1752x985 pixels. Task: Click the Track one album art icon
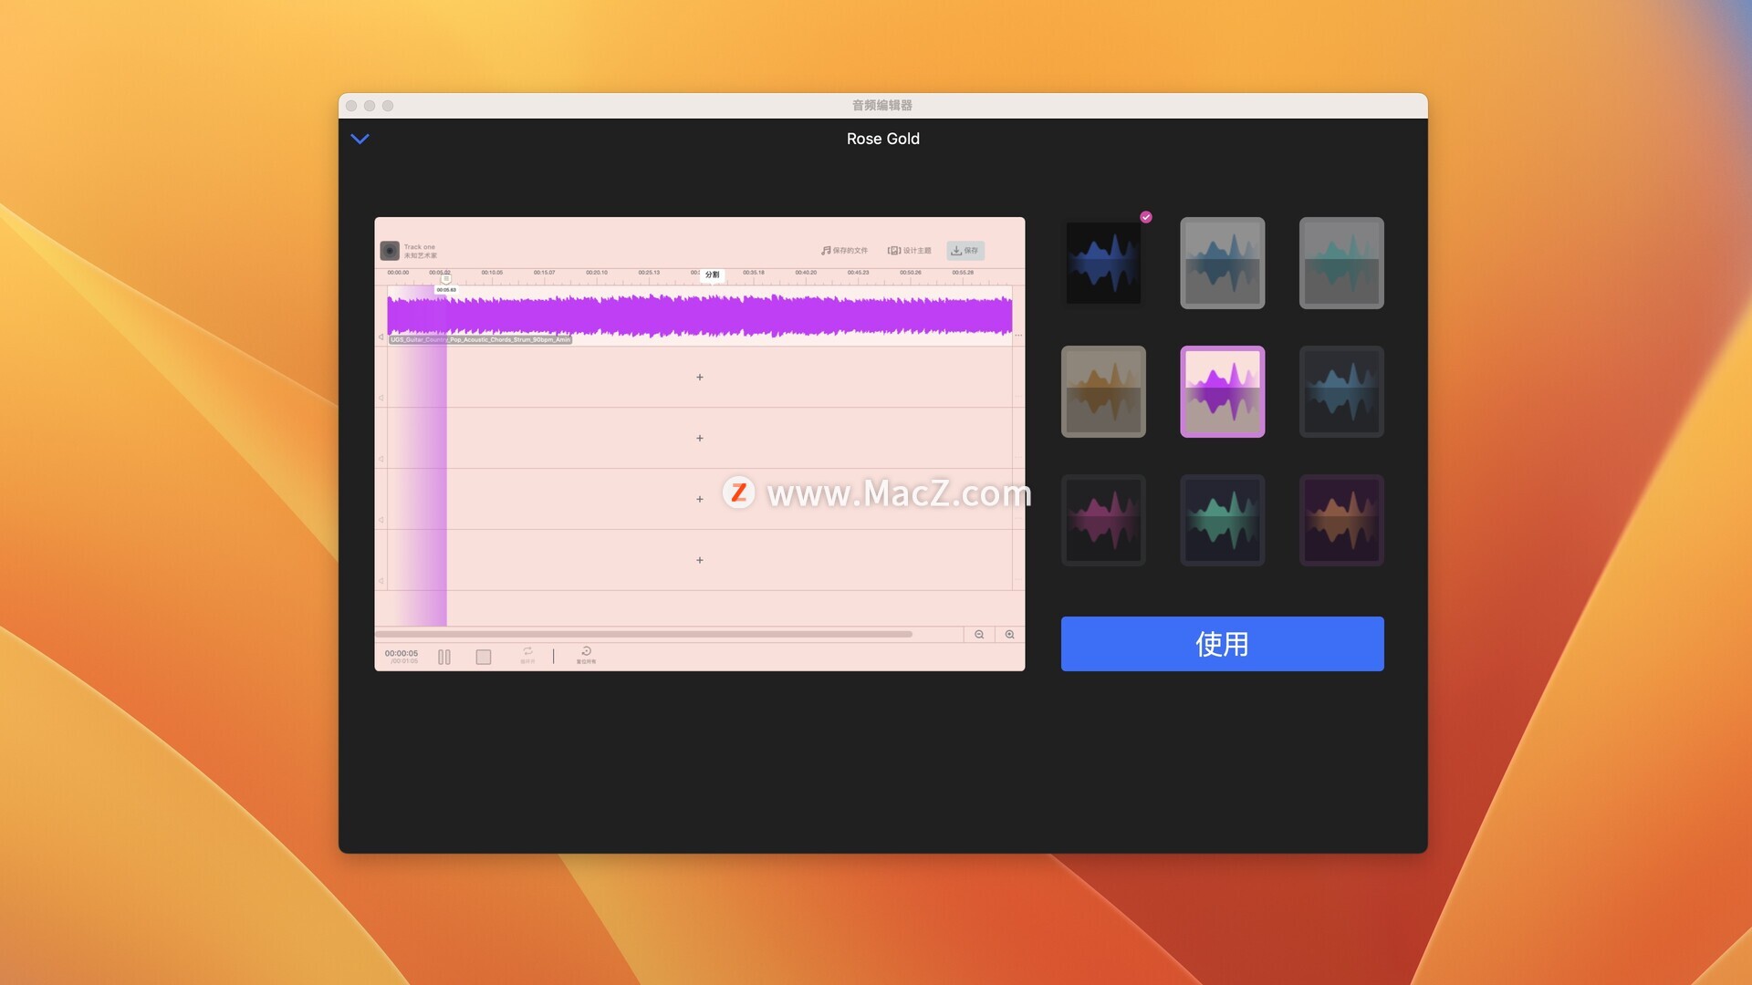tap(390, 250)
